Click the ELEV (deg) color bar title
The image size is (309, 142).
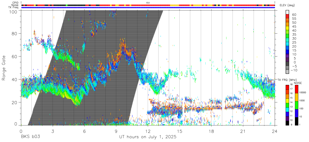point(287,6)
